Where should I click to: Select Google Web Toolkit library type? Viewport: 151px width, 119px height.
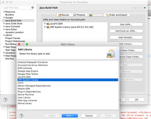click(x=68, y=74)
